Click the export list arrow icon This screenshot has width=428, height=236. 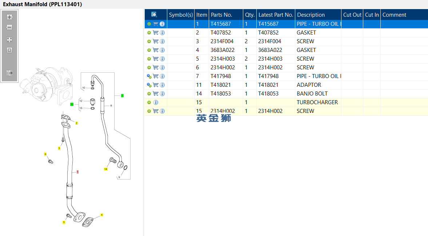coord(9,73)
